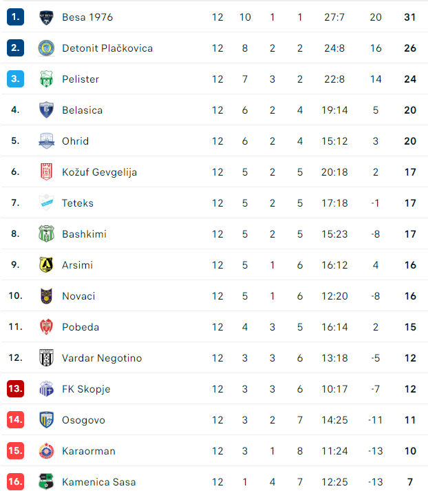The image size is (428, 491).
Task: Click the Kamenica Sasa club logo
Action: coord(46,481)
